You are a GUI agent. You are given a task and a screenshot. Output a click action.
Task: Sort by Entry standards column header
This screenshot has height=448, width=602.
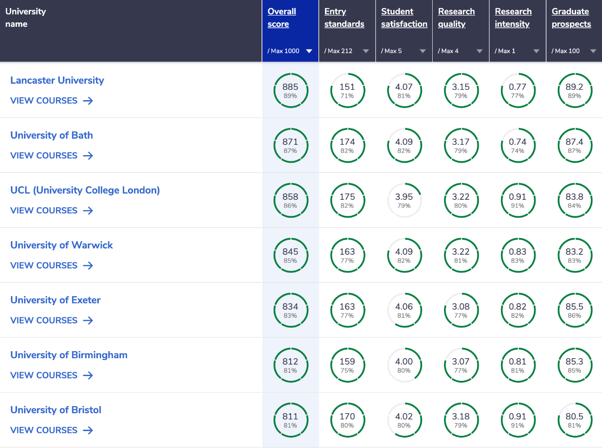(x=344, y=18)
